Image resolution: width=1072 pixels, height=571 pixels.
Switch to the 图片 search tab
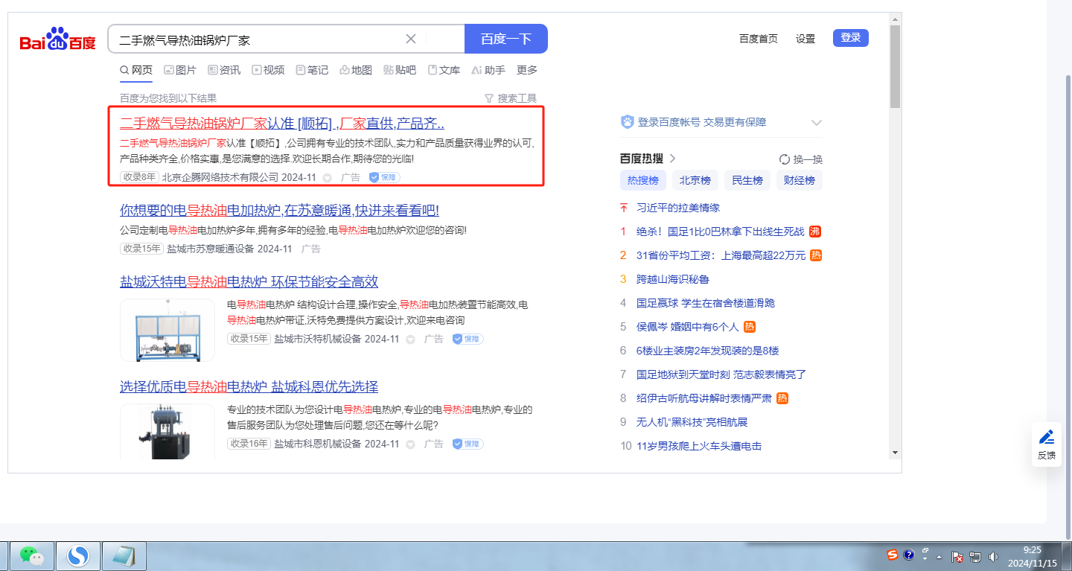click(179, 70)
